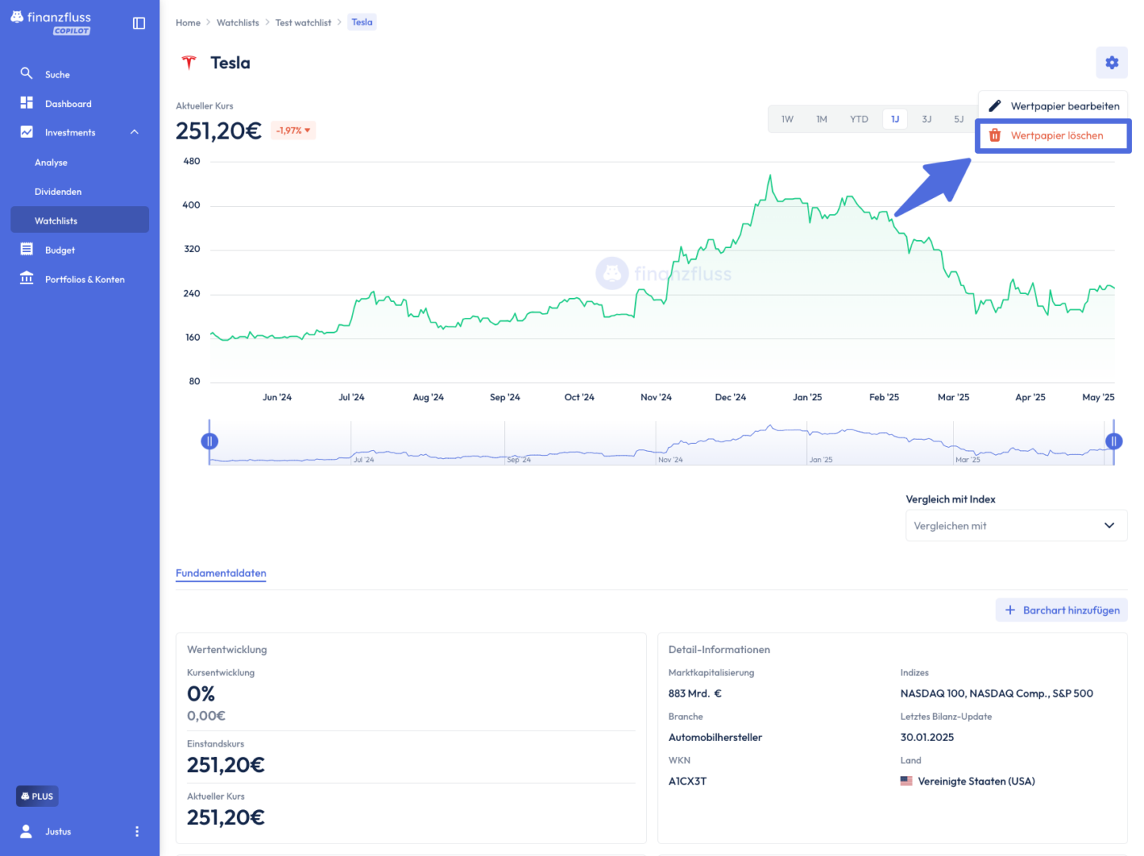The image size is (1144, 856).
Task: Click the -1,97% change badge
Action: coord(293,130)
